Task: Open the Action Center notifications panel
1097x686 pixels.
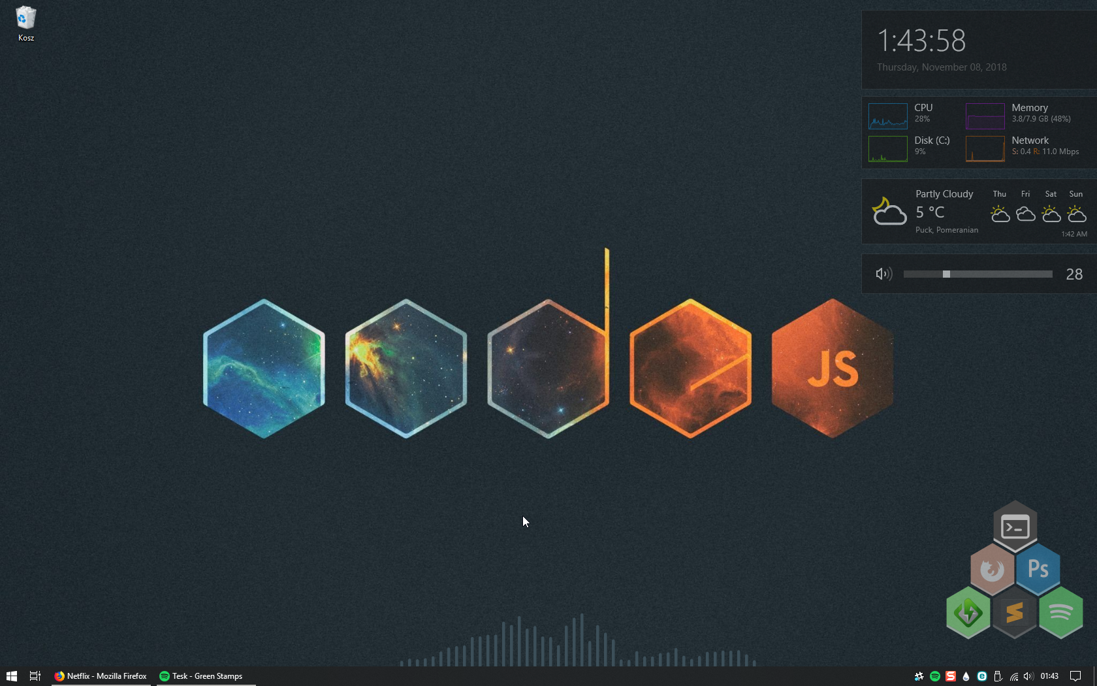Action: point(1075,676)
